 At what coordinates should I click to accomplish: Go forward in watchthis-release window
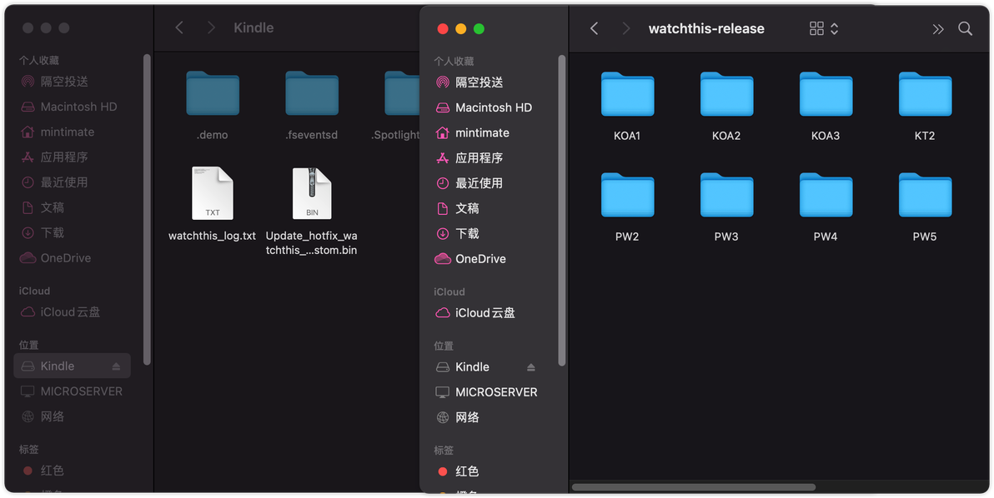click(625, 28)
